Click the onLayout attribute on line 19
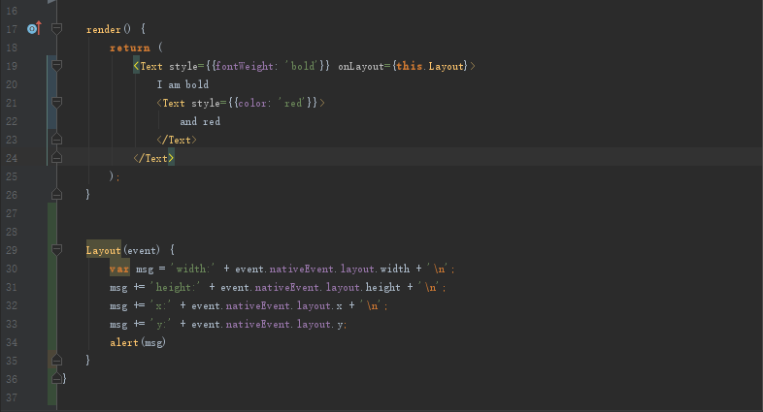This screenshot has height=412, width=763. click(x=360, y=66)
